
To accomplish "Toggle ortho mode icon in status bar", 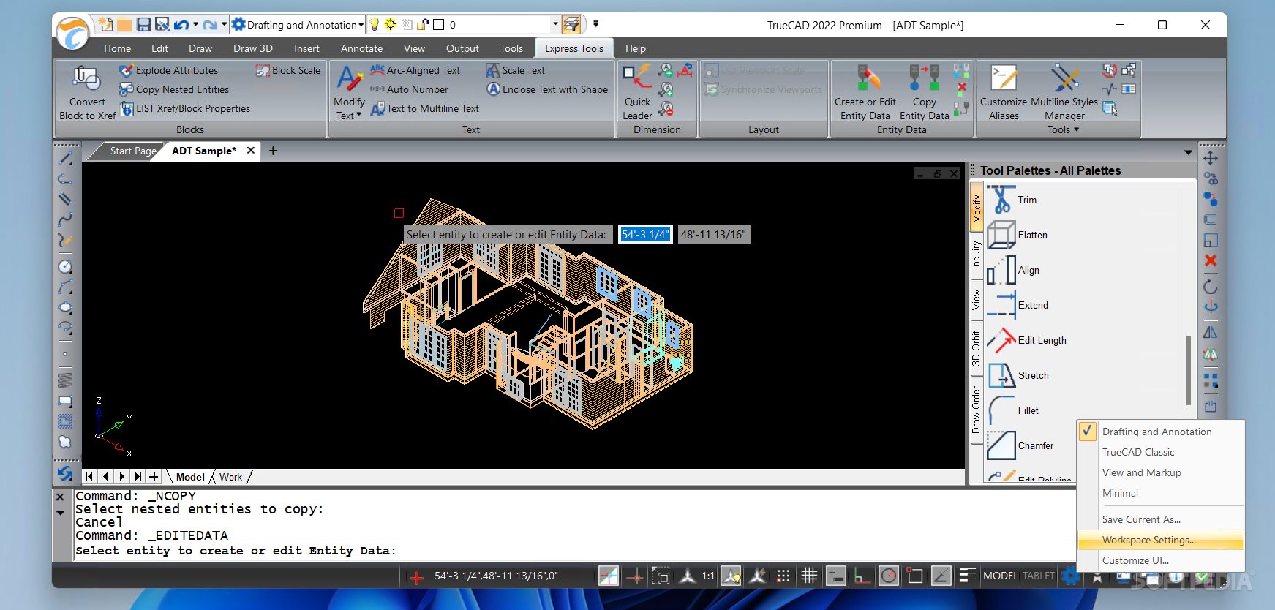I will (862, 576).
